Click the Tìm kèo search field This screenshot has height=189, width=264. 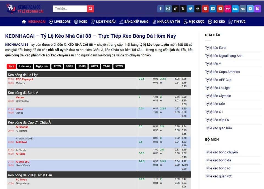click(70, 9)
